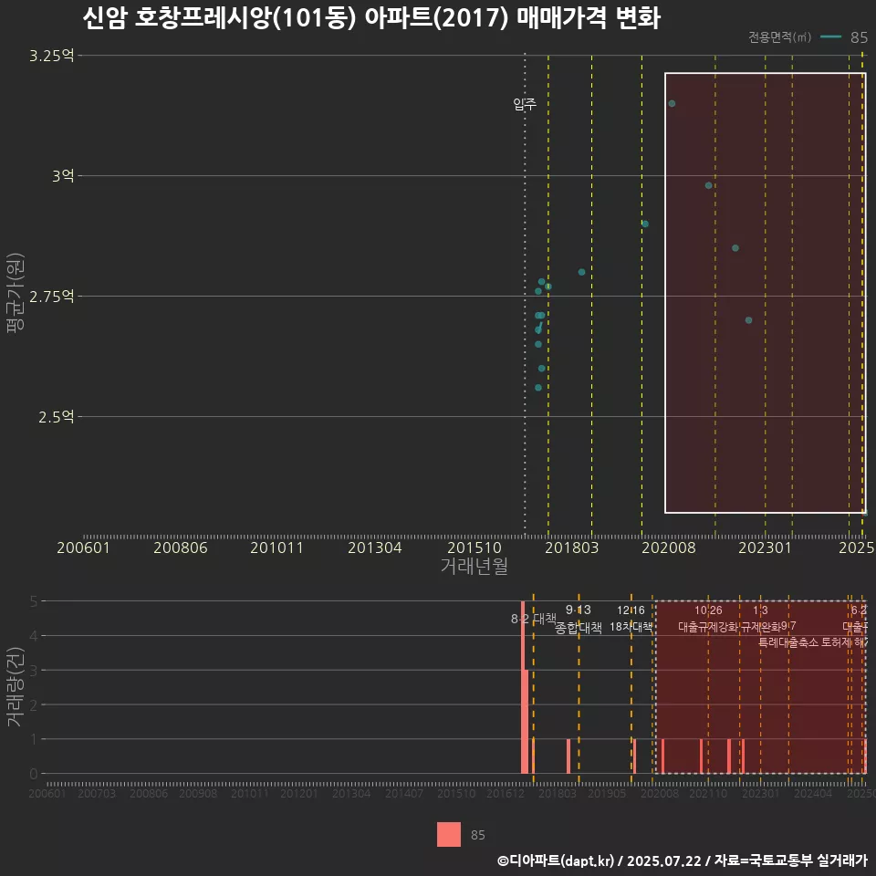876x876 pixels.
Task: Click 201612 on the volume chart axis
Action: [x=505, y=793]
